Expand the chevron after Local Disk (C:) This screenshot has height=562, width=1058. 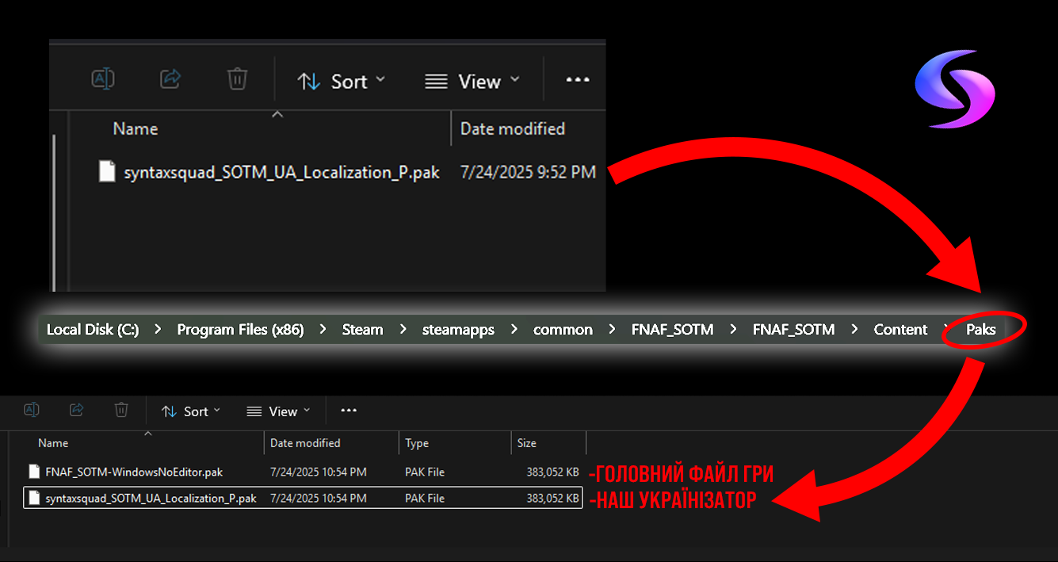coord(158,330)
